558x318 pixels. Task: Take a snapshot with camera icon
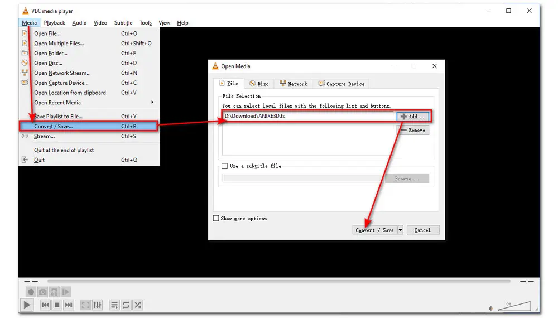[43, 292]
